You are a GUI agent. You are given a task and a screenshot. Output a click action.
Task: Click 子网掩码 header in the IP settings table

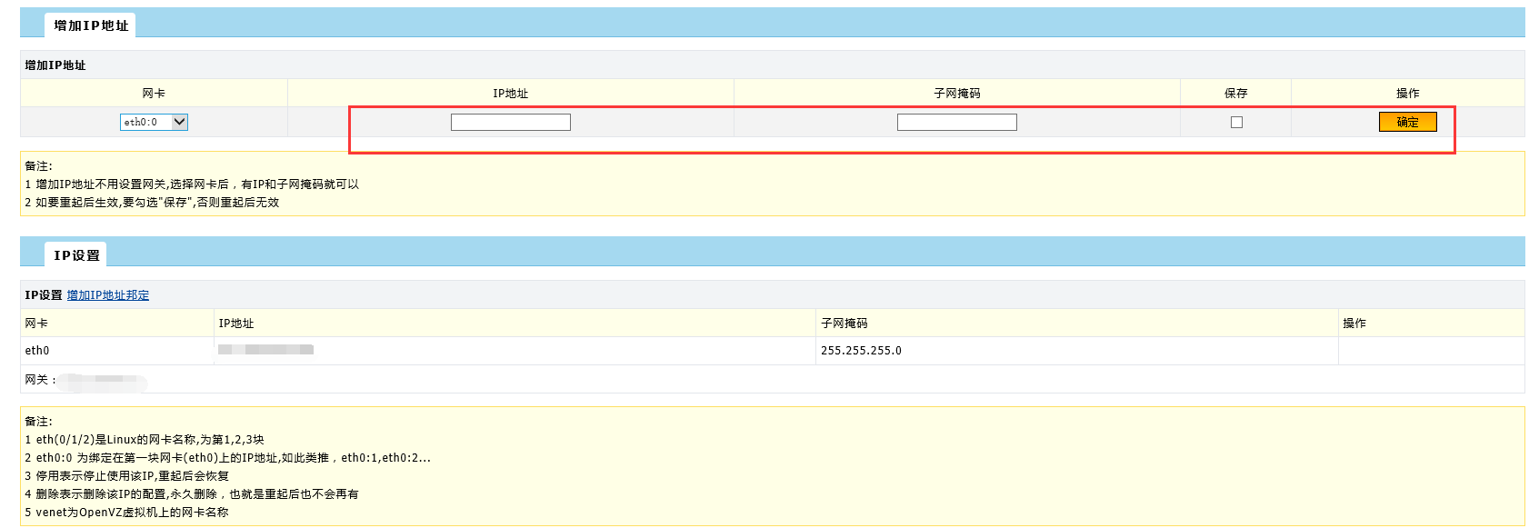click(x=844, y=324)
